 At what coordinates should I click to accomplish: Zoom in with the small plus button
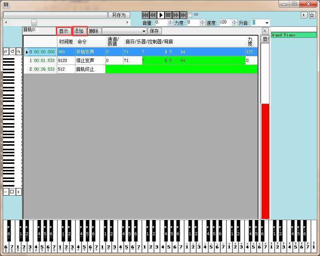18,192
